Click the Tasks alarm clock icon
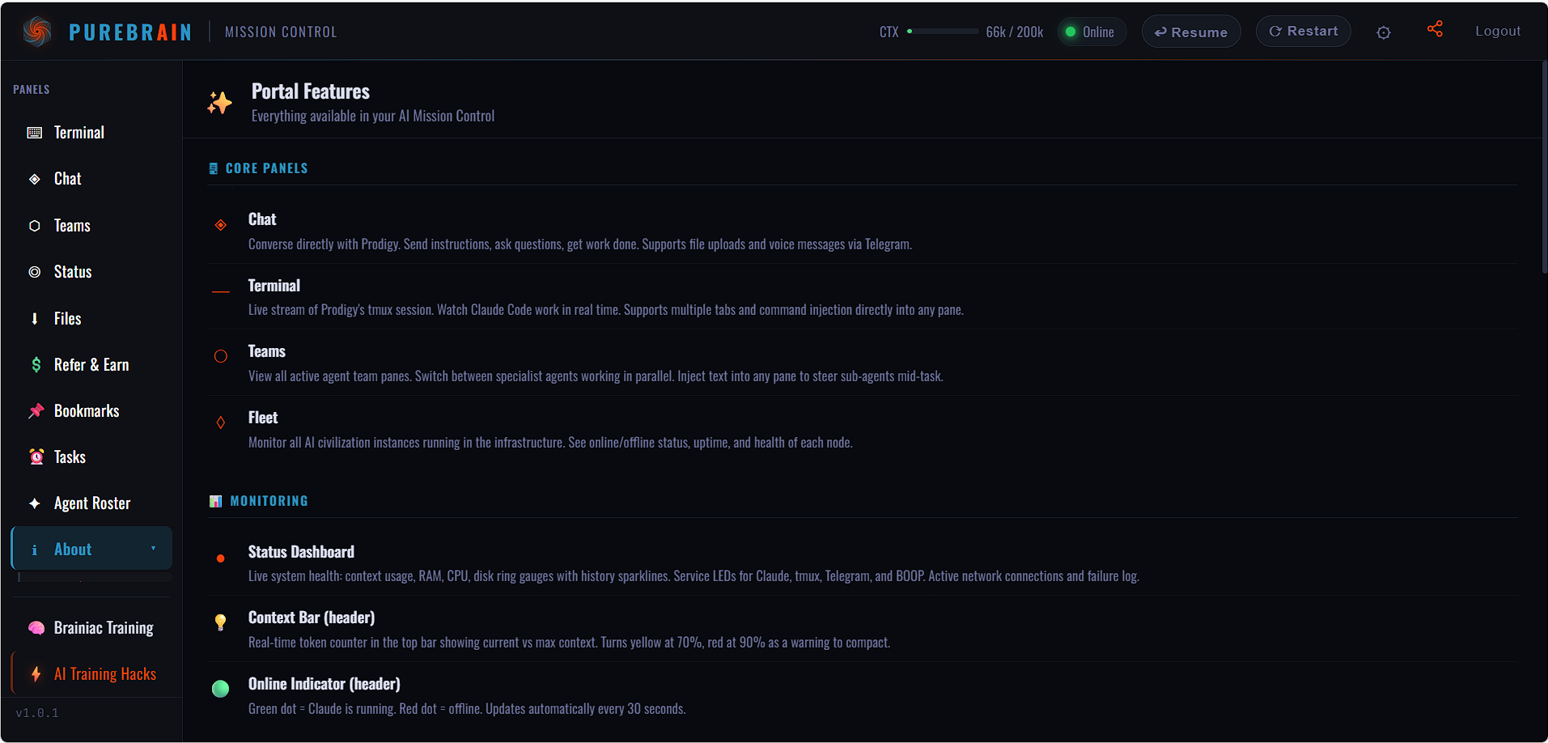1548x743 pixels. (x=36, y=457)
